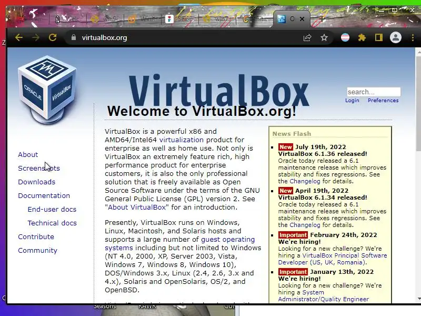This screenshot has width=421, height=316.
Task: Close the active VirtualBox tab
Action: [x=302, y=19]
